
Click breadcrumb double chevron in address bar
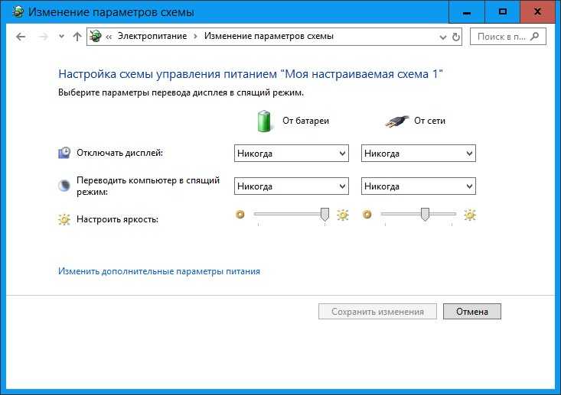pos(109,37)
